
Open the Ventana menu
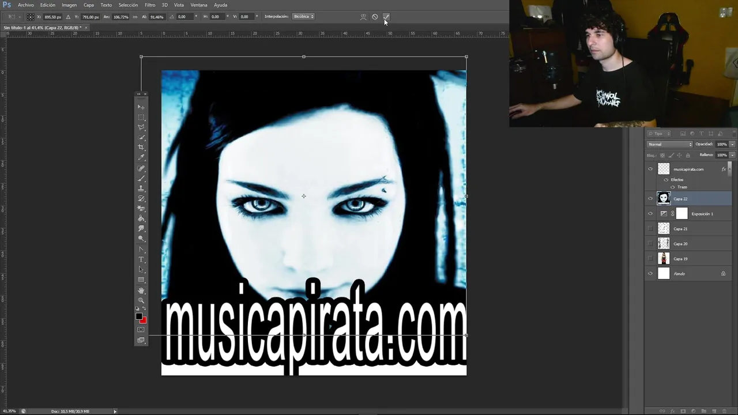pyautogui.click(x=199, y=5)
